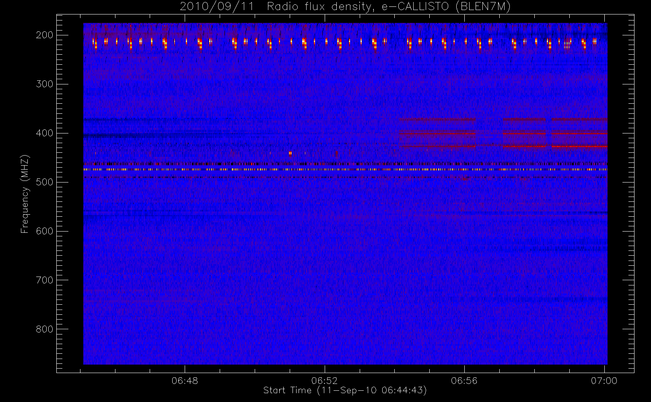Click the 800 frequency tick label
The height and width of the screenshot is (402, 651).
click(45, 329)
